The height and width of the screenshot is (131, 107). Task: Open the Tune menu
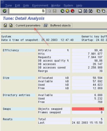click(x=9, y=5)
